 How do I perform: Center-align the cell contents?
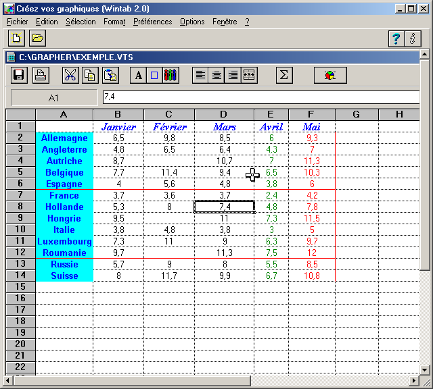tap(216, 75)
